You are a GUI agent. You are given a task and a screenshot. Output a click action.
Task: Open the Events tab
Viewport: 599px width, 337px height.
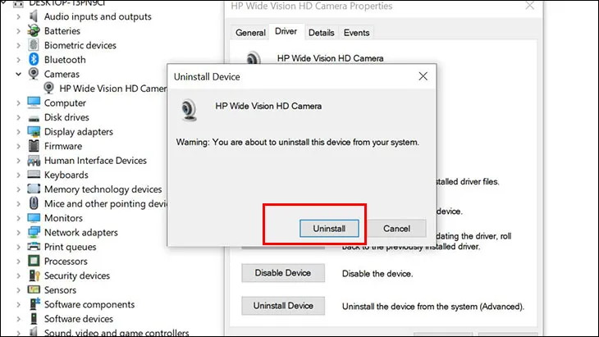356,33
